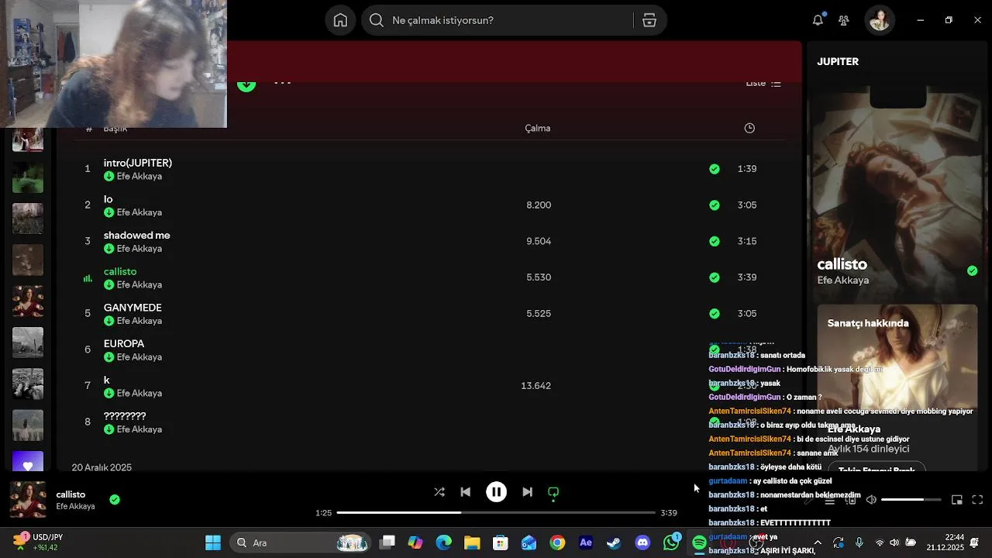Open Task View on taskbar
The width and height of the screenshot is (992, 558).
(387, 543)
